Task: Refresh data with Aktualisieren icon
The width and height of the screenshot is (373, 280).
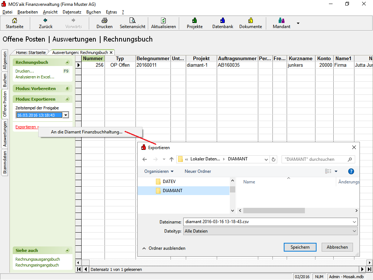Action: click(164, 21)
